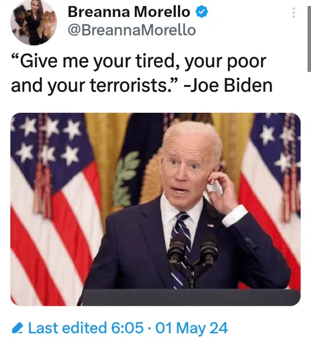311x342 pixels.
Task: Open the @BreannaMorello handle link
Action: pyautogui.click(x=132, y=30)
